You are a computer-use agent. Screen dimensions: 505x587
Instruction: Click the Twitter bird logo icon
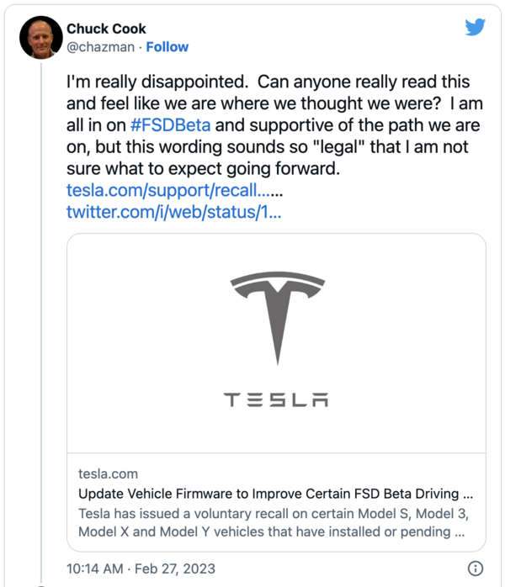[476, 27]
